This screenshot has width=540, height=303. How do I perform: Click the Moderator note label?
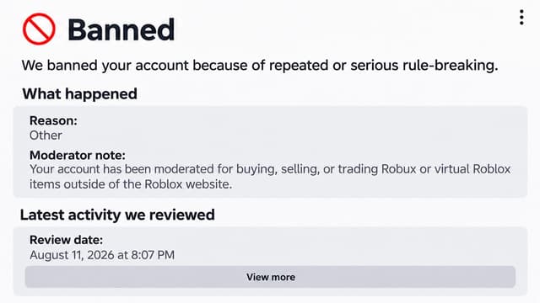(77, 155)
